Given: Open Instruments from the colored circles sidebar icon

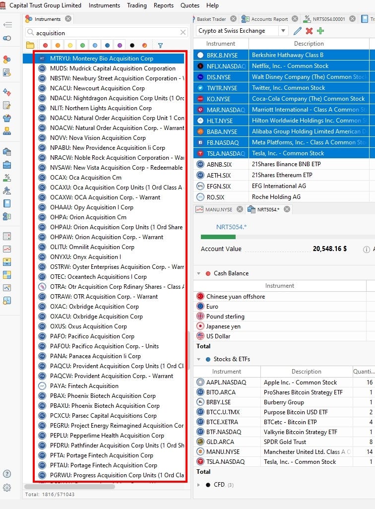Looking at the screenshot, I should pyautogui.click(x=7, y=60).
